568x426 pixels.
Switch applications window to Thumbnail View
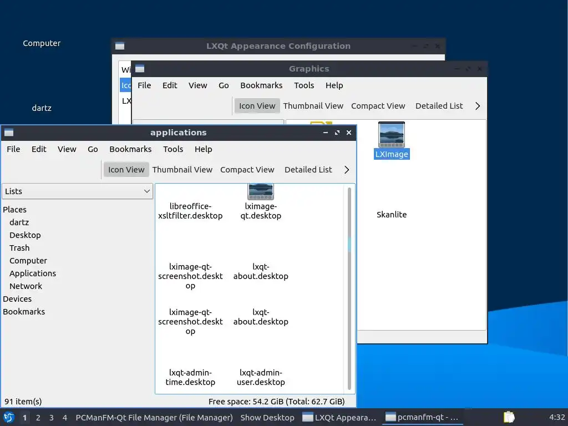(182, 170)
